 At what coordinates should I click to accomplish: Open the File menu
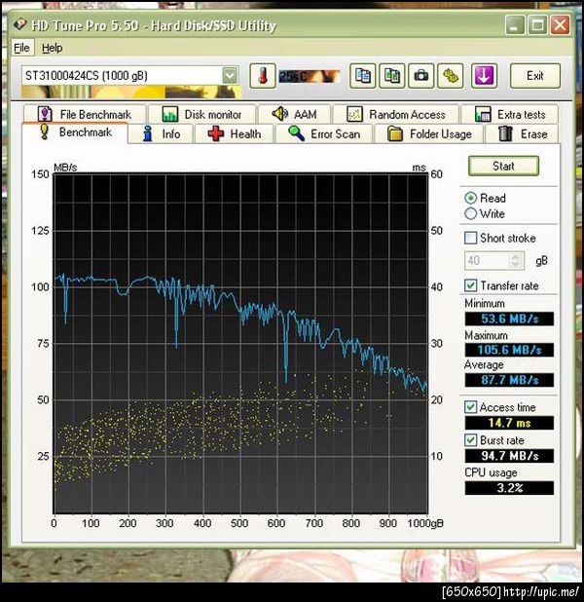pos(21,48)
